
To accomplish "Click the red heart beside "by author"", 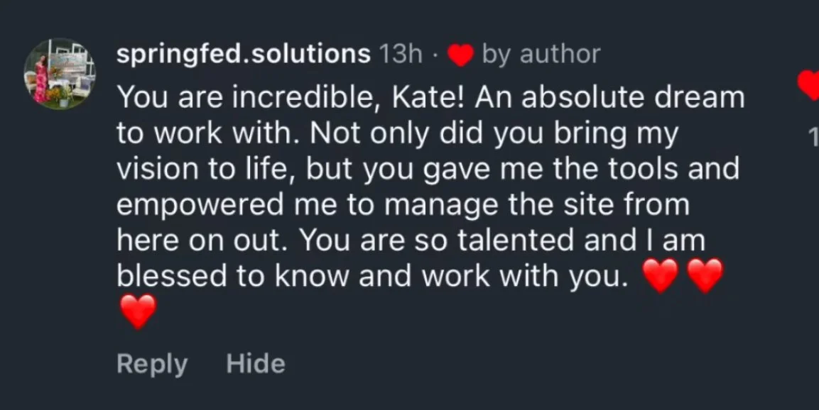I will 460,56.
